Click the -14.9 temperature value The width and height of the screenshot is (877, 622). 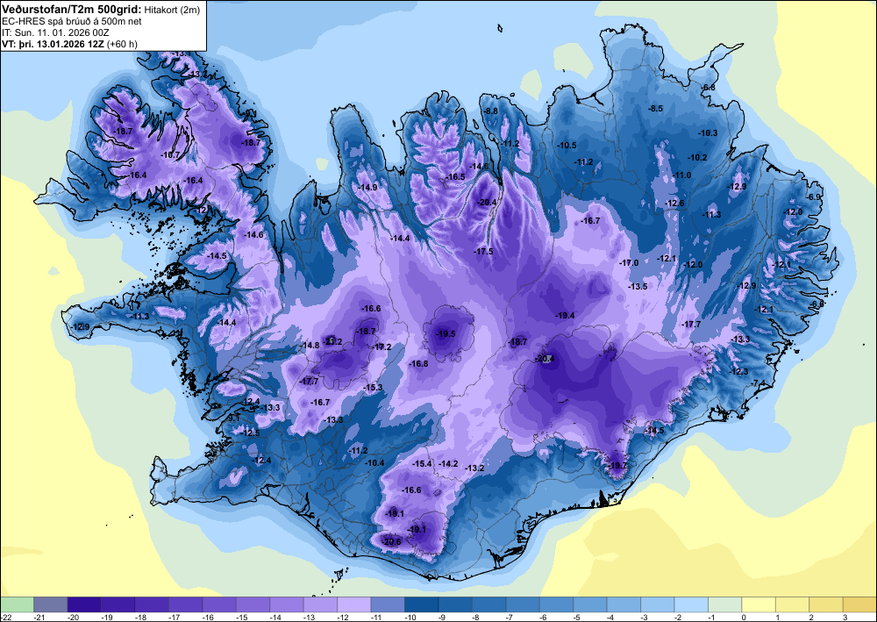367,188
